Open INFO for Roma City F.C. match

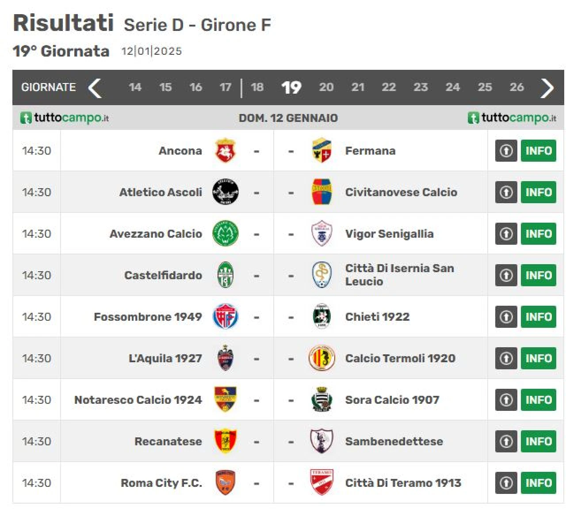[538, 483]
